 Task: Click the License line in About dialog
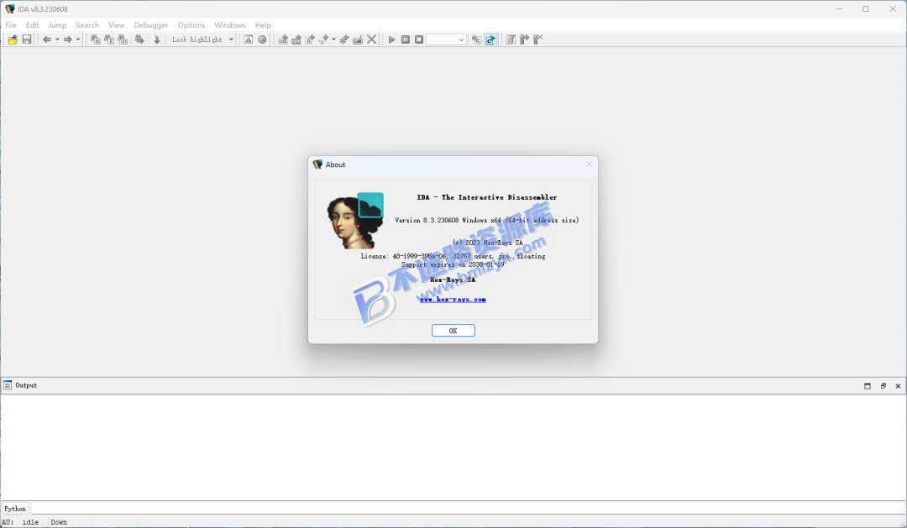tap(453, 256)
